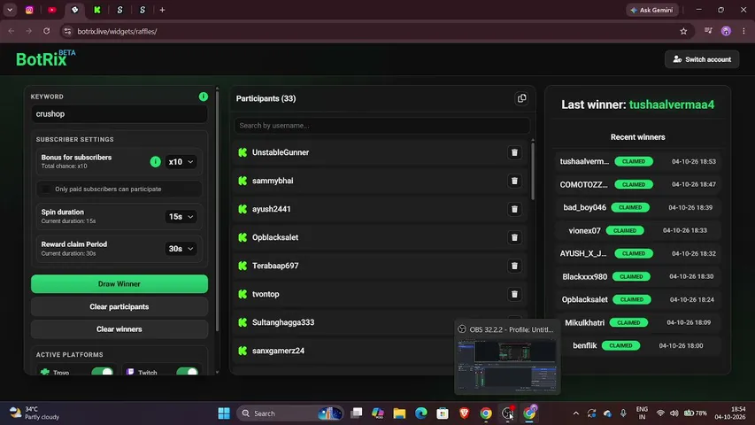Open reward claim period 30s dropdown

[181, 249]
